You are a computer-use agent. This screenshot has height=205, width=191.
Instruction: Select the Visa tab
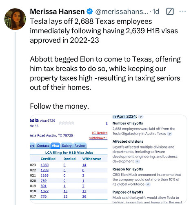tap(55, 146)
